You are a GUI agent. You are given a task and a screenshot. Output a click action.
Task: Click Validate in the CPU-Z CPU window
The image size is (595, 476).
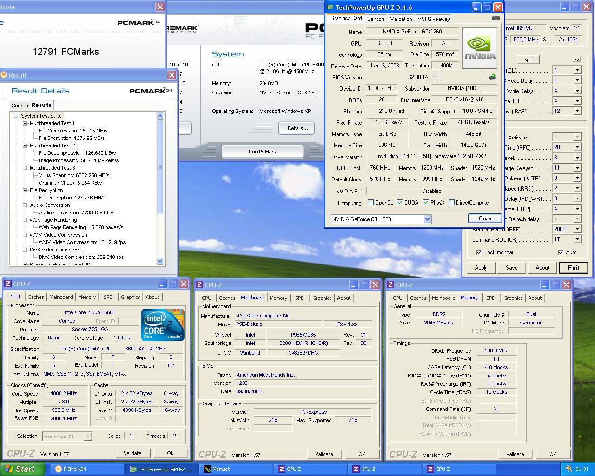point(132,453)
